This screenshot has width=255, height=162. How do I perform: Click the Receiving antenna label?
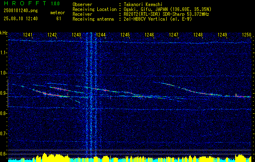pyautogui.click(x=93, y=19)
